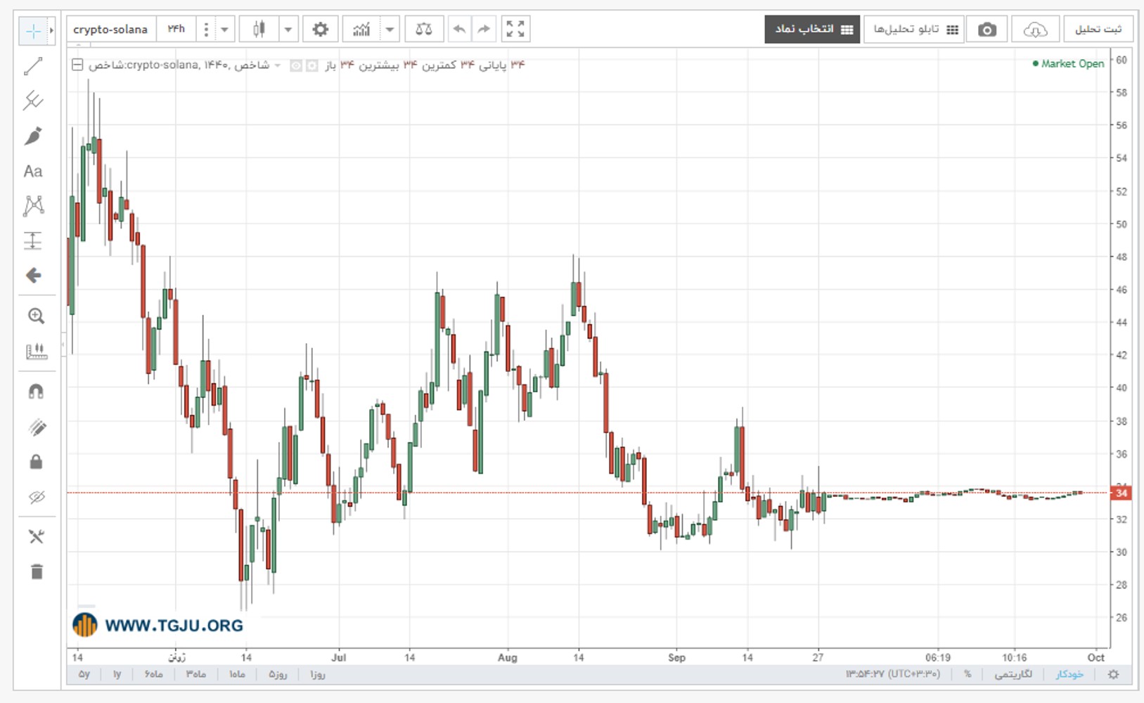Screen dimensions: 1144x703
Task: Open chart properties gear in top toolbar
Action: point(320,30)
